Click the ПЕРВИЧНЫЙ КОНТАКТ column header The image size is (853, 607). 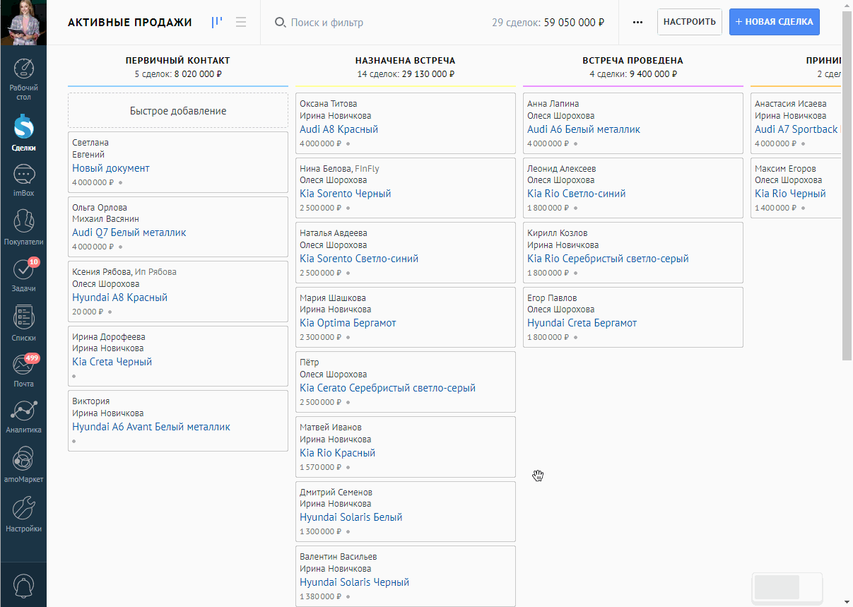[x=178, y=61]
